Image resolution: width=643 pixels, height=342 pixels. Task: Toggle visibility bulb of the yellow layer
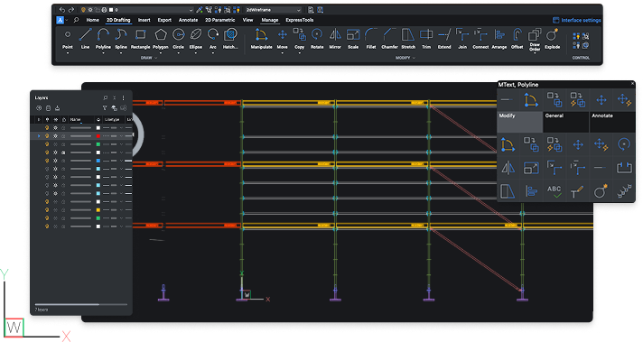point(47,209)
